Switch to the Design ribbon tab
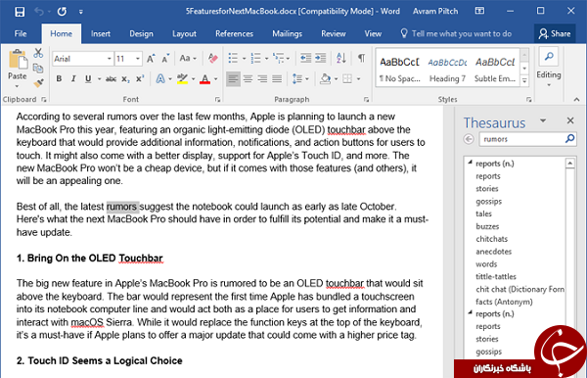The height and width of the screenshot is (378, 587). 141,33
